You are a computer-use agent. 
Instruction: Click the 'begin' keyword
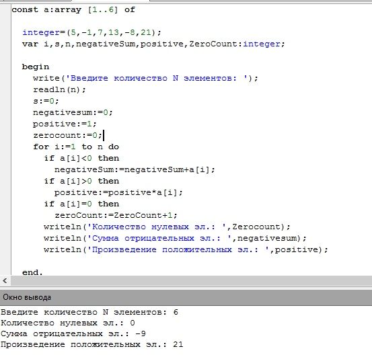(36, 67)
